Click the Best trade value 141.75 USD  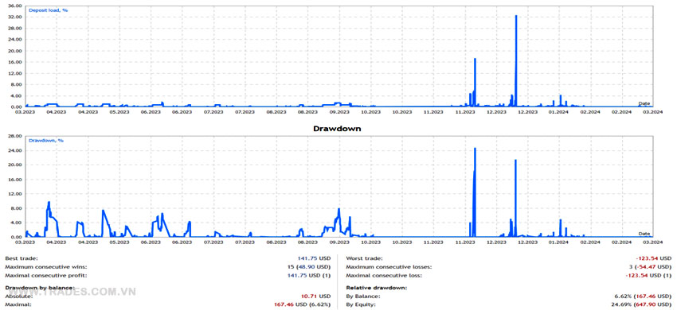pos(314,258)
